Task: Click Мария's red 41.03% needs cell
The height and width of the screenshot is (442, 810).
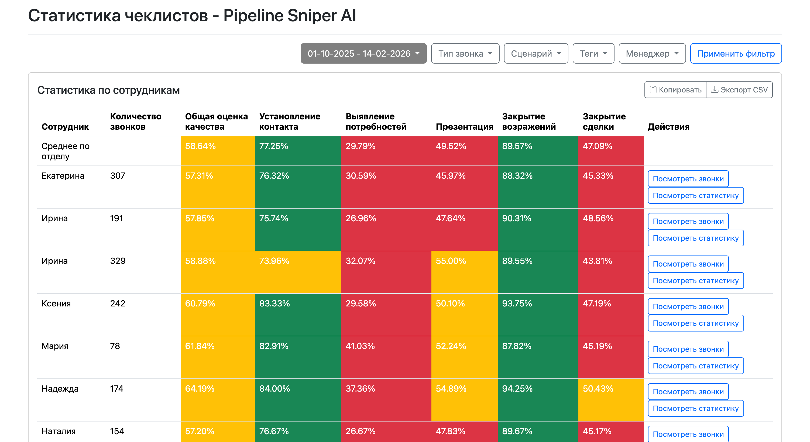Action: point(386,357)
